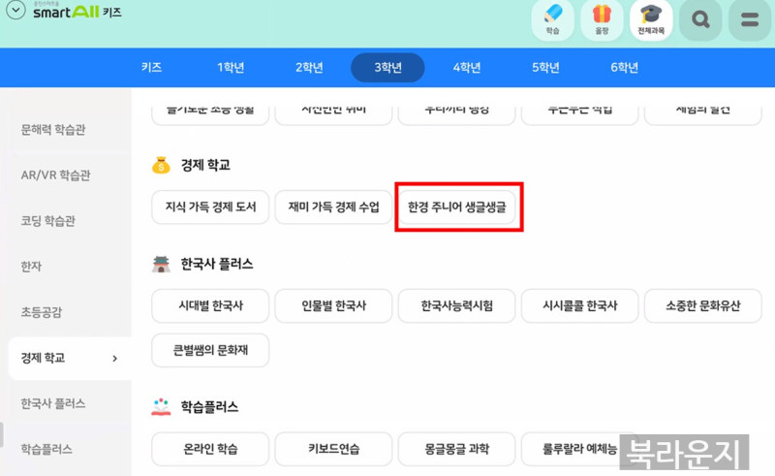Open 한경 주니어 생글생글
The width and height of the screenshot is (775, 476).
[457, 207]
